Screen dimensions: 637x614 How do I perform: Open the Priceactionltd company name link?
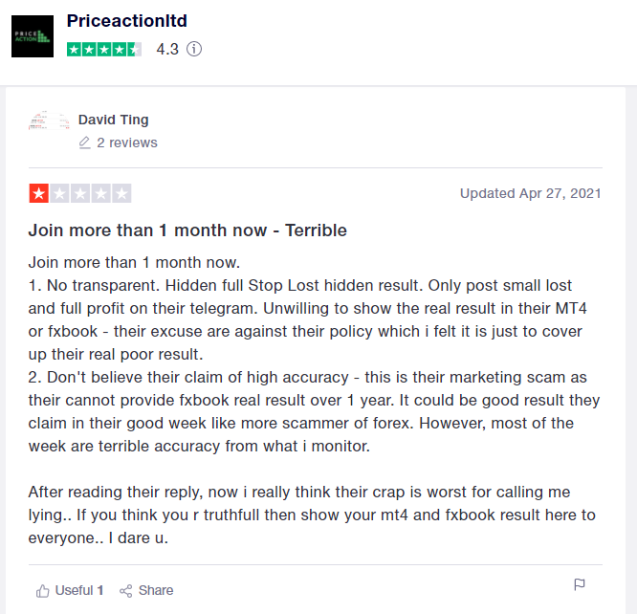pyautogui.click(x=127, y=21)
